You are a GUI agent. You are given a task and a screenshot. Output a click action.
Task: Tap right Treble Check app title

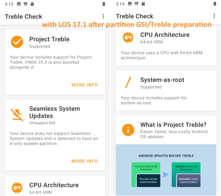coord(135,16)
